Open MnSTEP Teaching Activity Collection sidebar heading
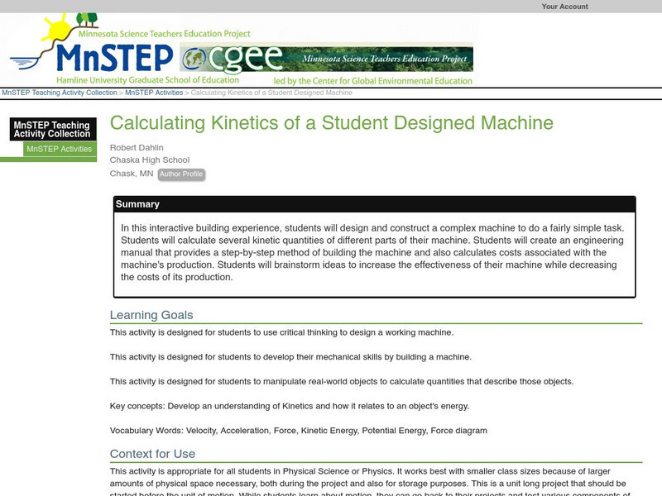The height and width of the screenshot is (496, 662). (53, 129)
